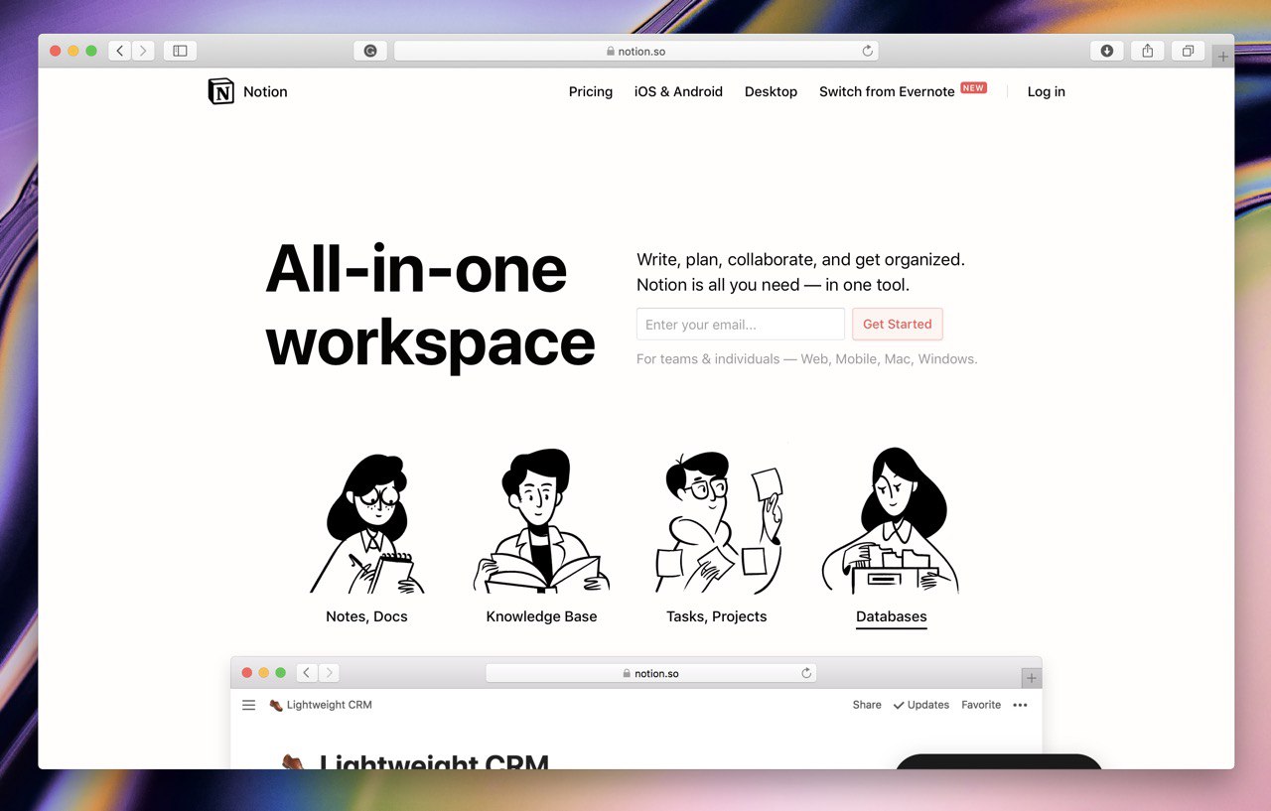Click Log in
Viewport: 1271px width, 811px height.
(x=1046, y=91)
